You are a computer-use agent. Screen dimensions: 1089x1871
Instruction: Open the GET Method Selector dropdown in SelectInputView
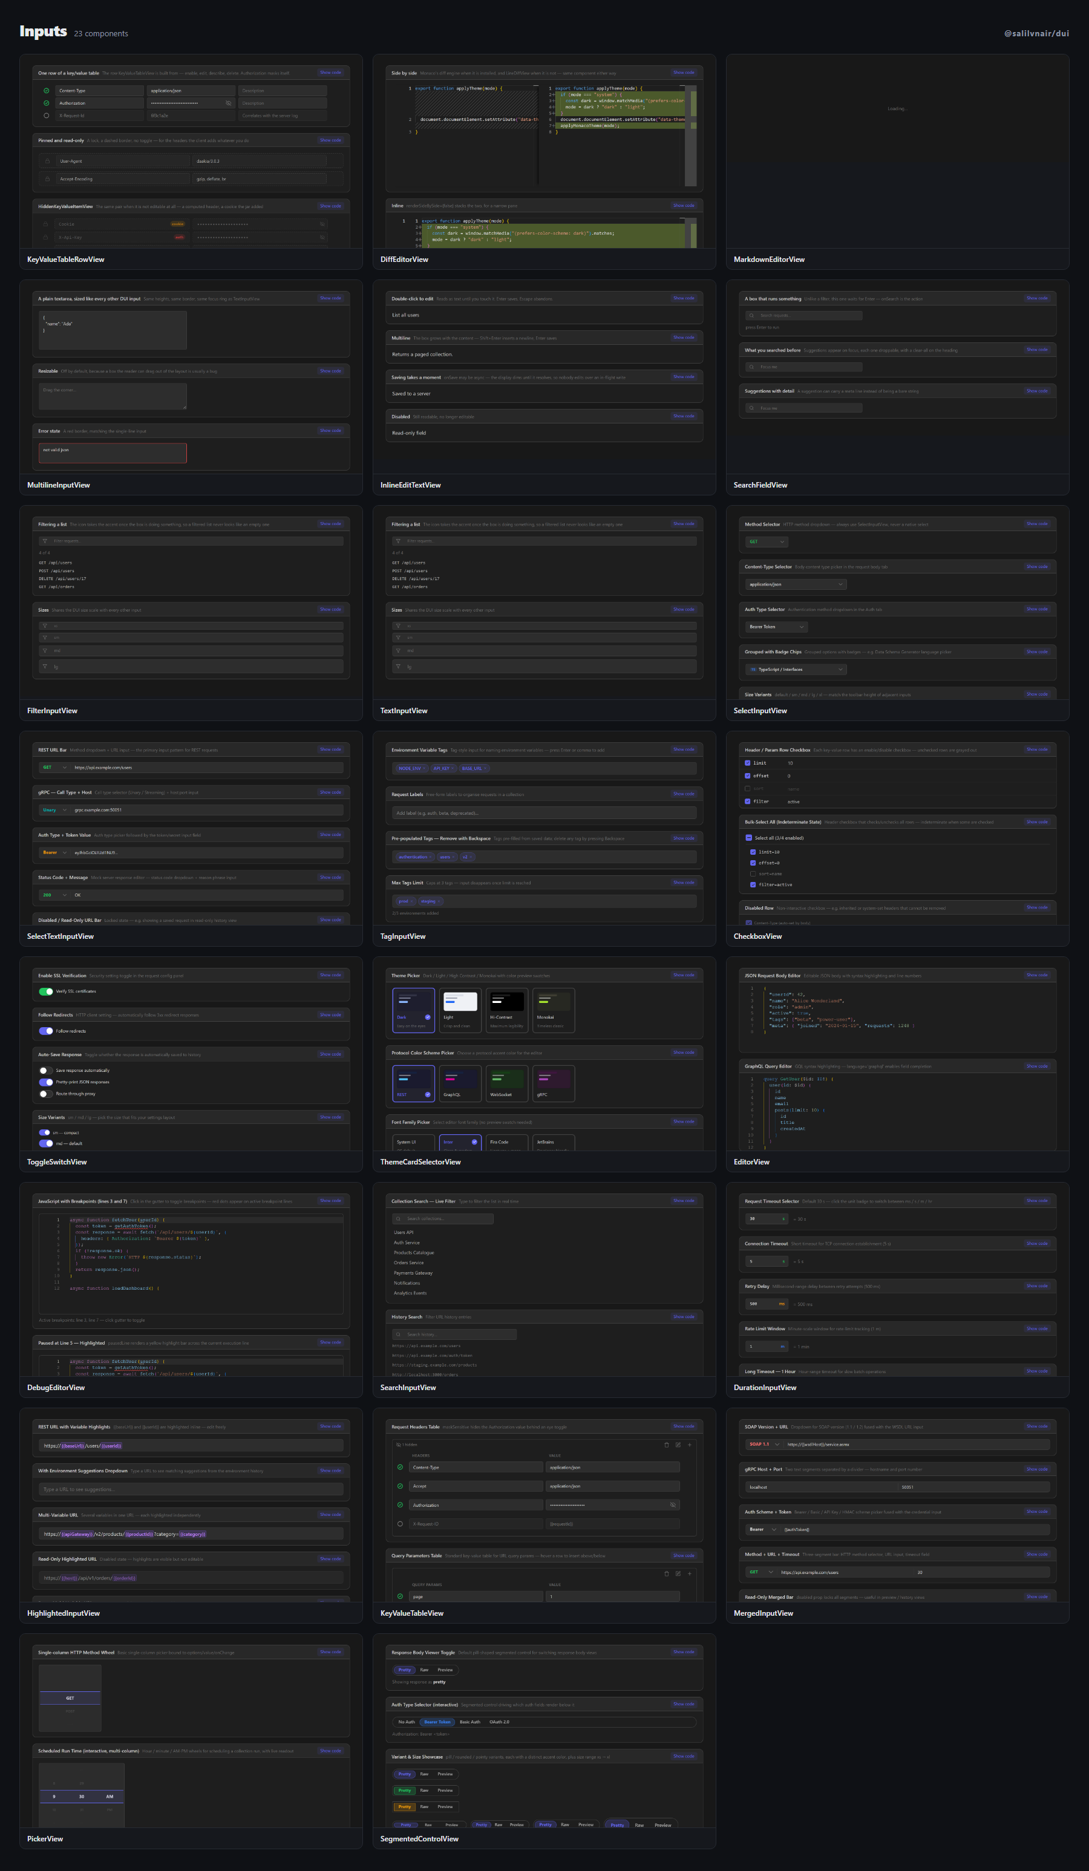point(766,542)
